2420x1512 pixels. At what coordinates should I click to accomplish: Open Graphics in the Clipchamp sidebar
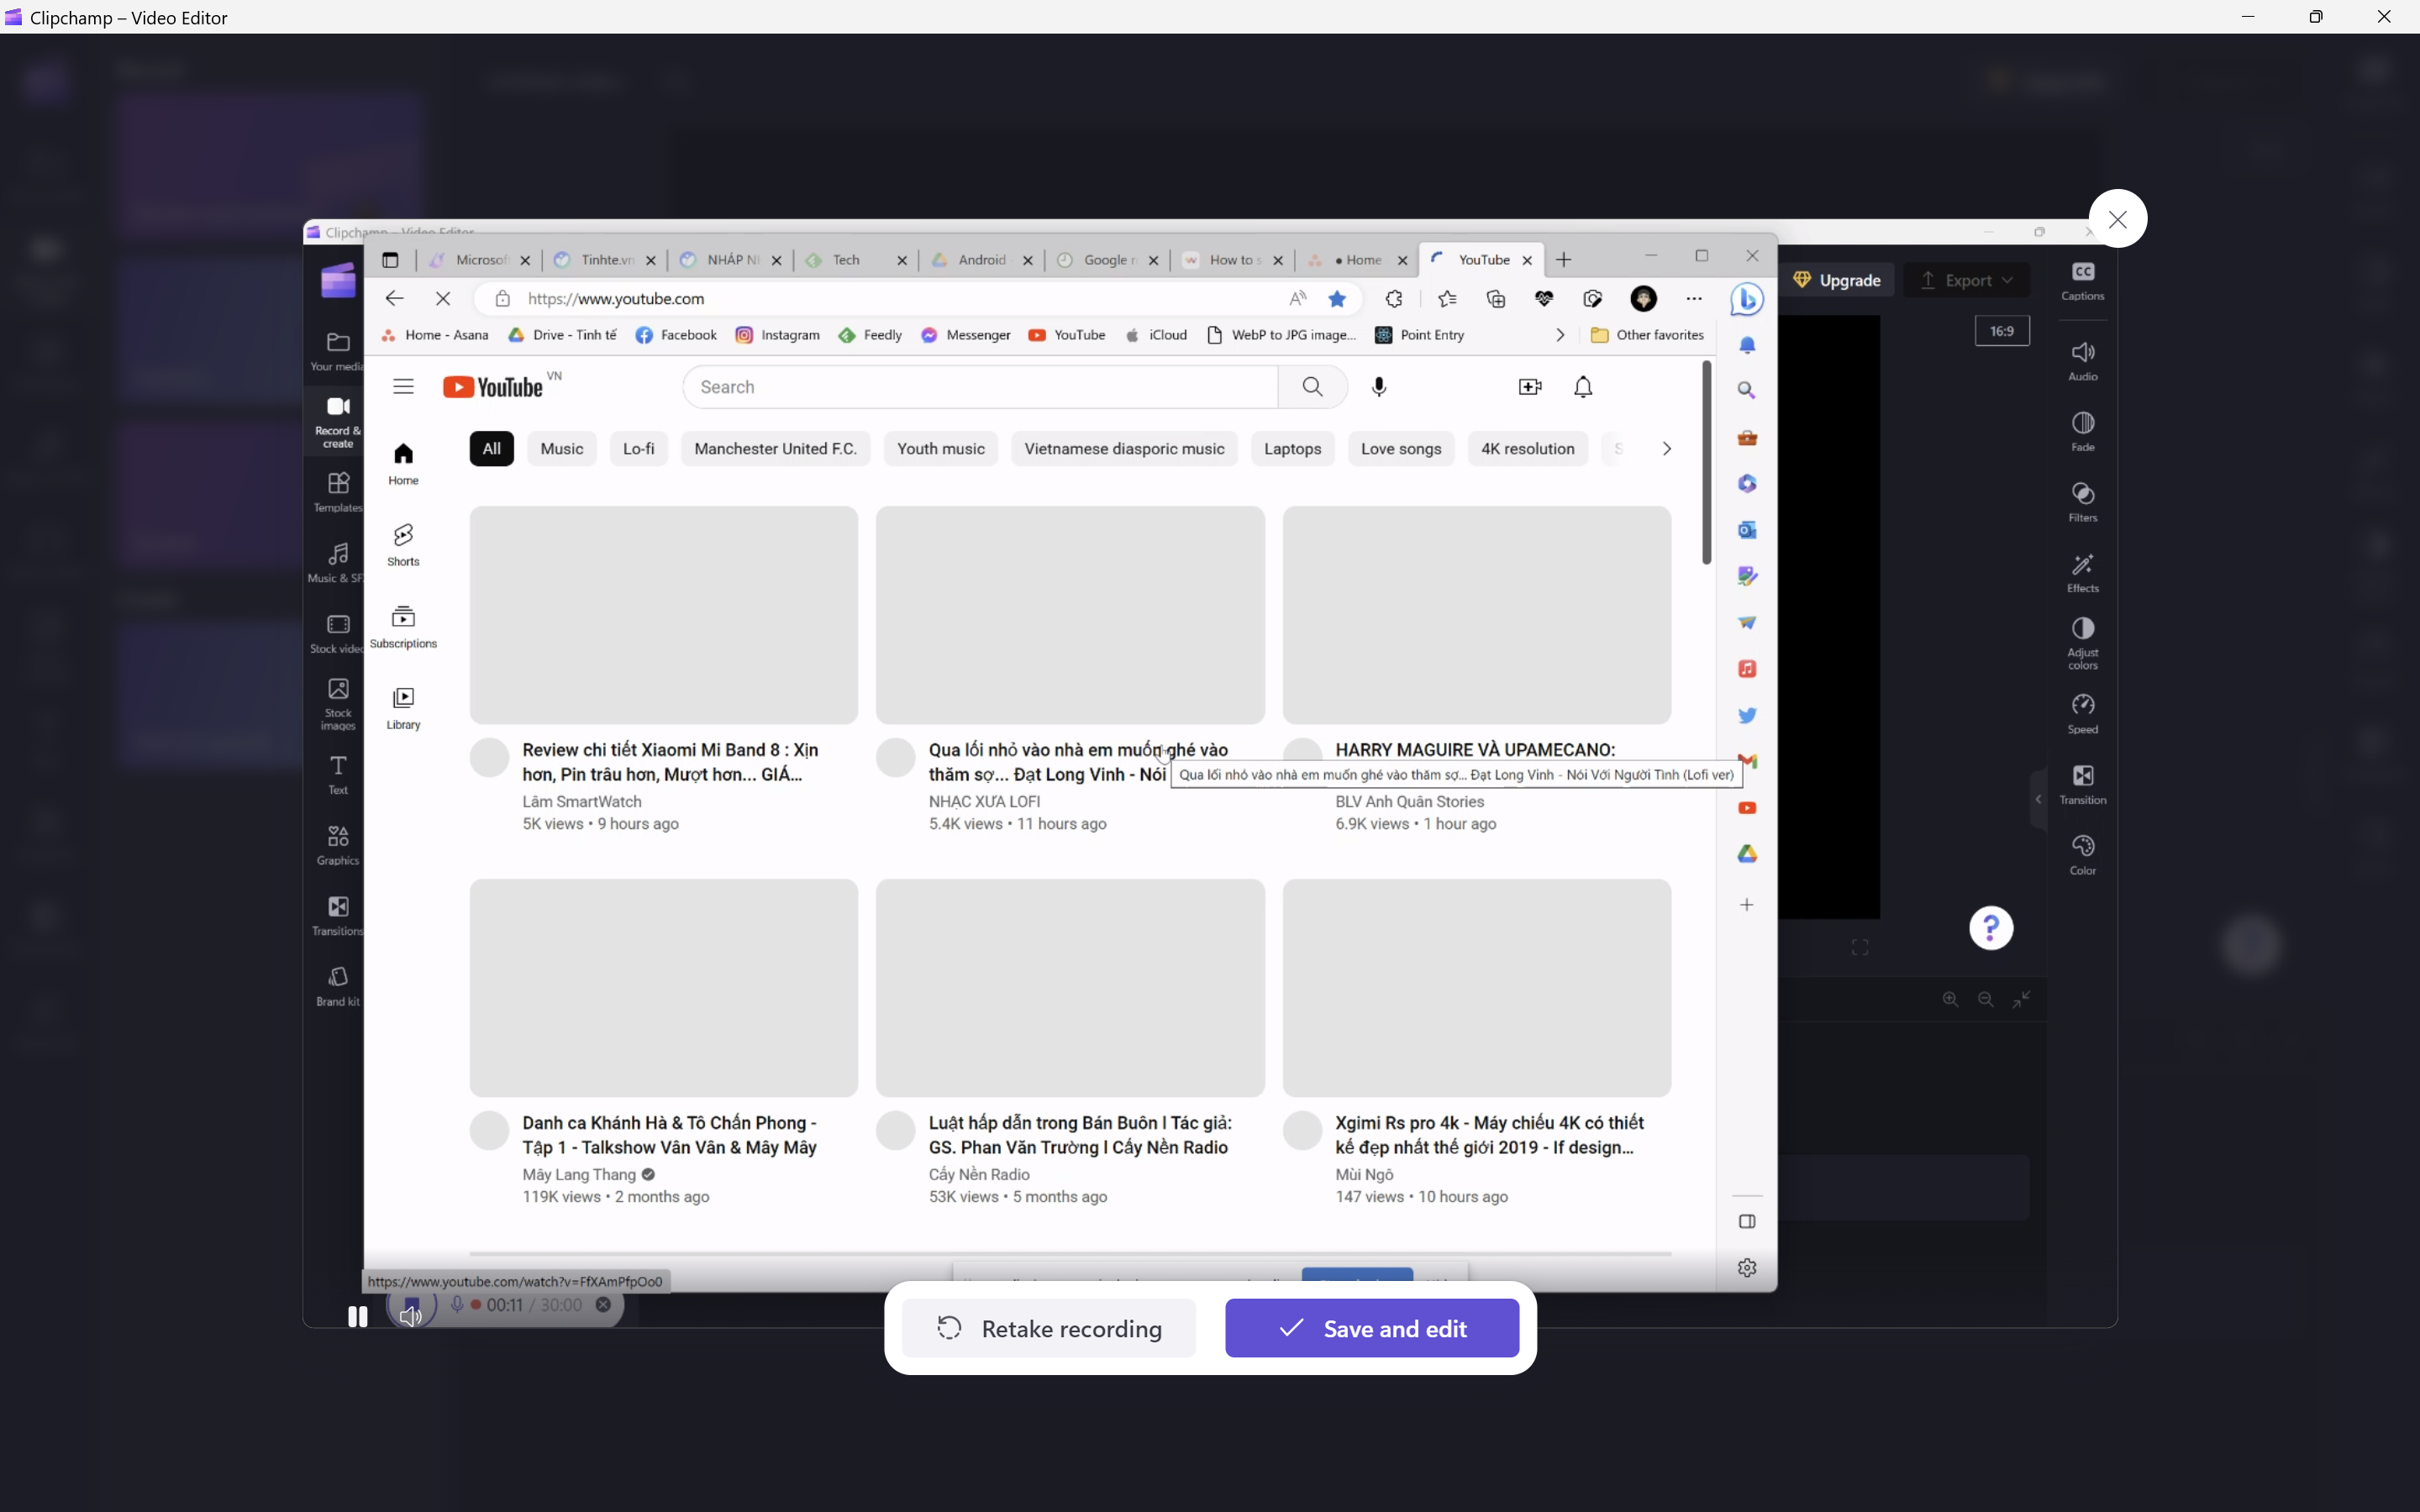click(338, 845)
